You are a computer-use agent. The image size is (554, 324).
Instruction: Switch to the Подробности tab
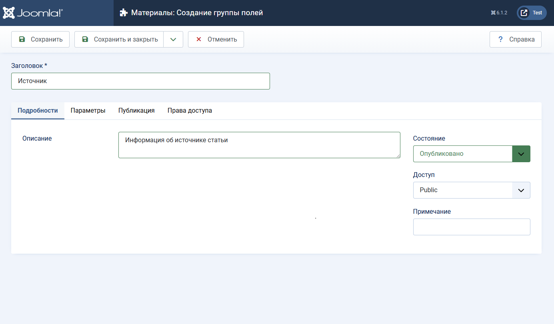[38, 111]
